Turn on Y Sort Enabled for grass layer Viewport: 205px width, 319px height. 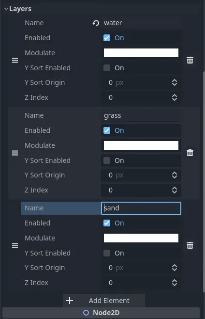click(x=107, y=160)
